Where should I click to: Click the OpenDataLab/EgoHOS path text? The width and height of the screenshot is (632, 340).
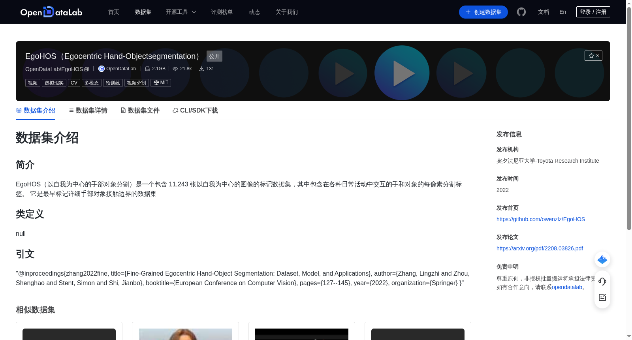54,69
